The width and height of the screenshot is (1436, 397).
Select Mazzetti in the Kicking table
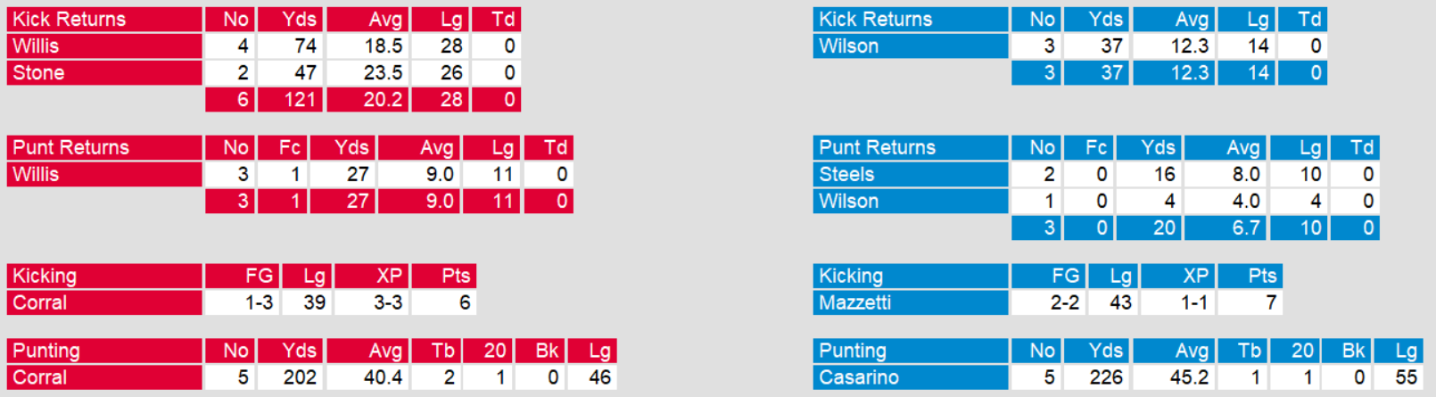910,303
